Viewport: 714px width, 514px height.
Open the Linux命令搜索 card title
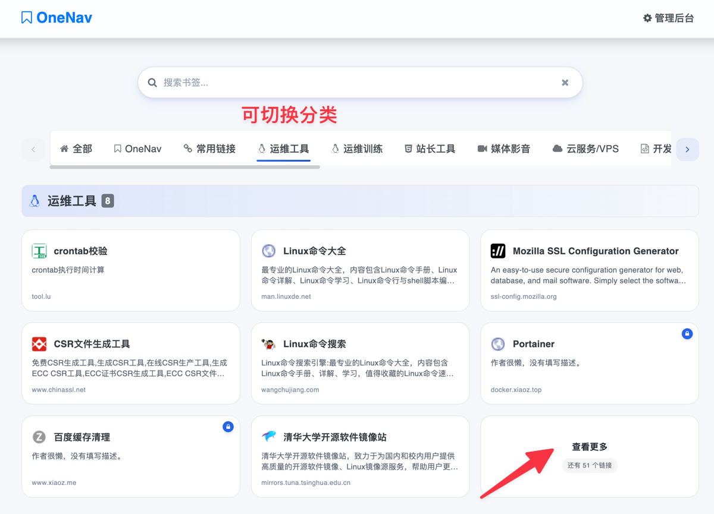click(x=315, y=344)
